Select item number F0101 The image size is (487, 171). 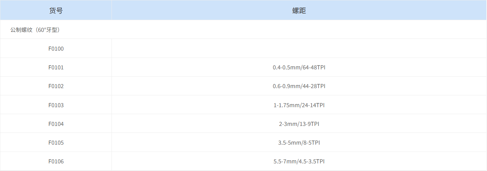click(56, 67)
